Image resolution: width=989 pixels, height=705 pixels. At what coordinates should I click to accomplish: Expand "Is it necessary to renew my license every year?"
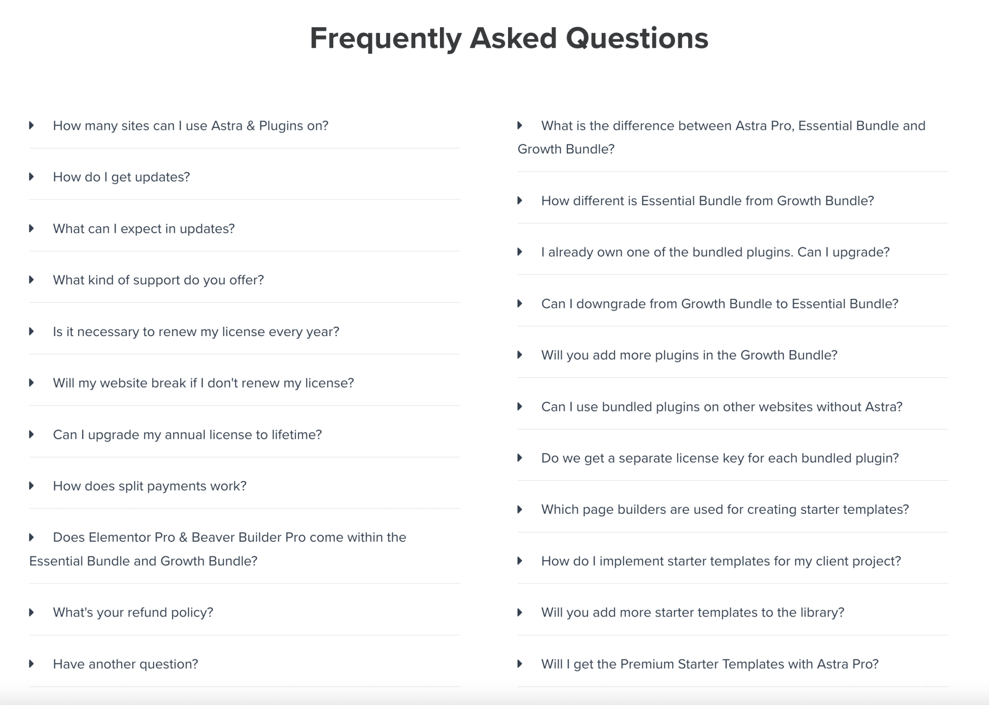(196, 332)
